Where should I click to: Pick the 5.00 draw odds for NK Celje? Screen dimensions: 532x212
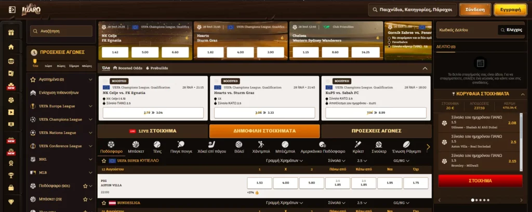coord(145,52)
